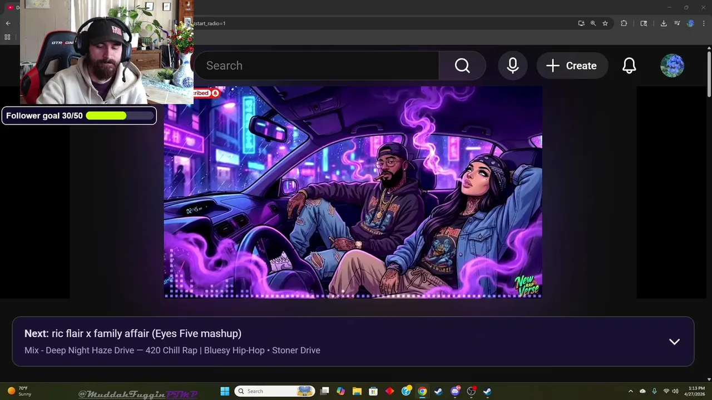Open the YouTube notifications bell
The image size is (712, 400).
coord(629,66)
